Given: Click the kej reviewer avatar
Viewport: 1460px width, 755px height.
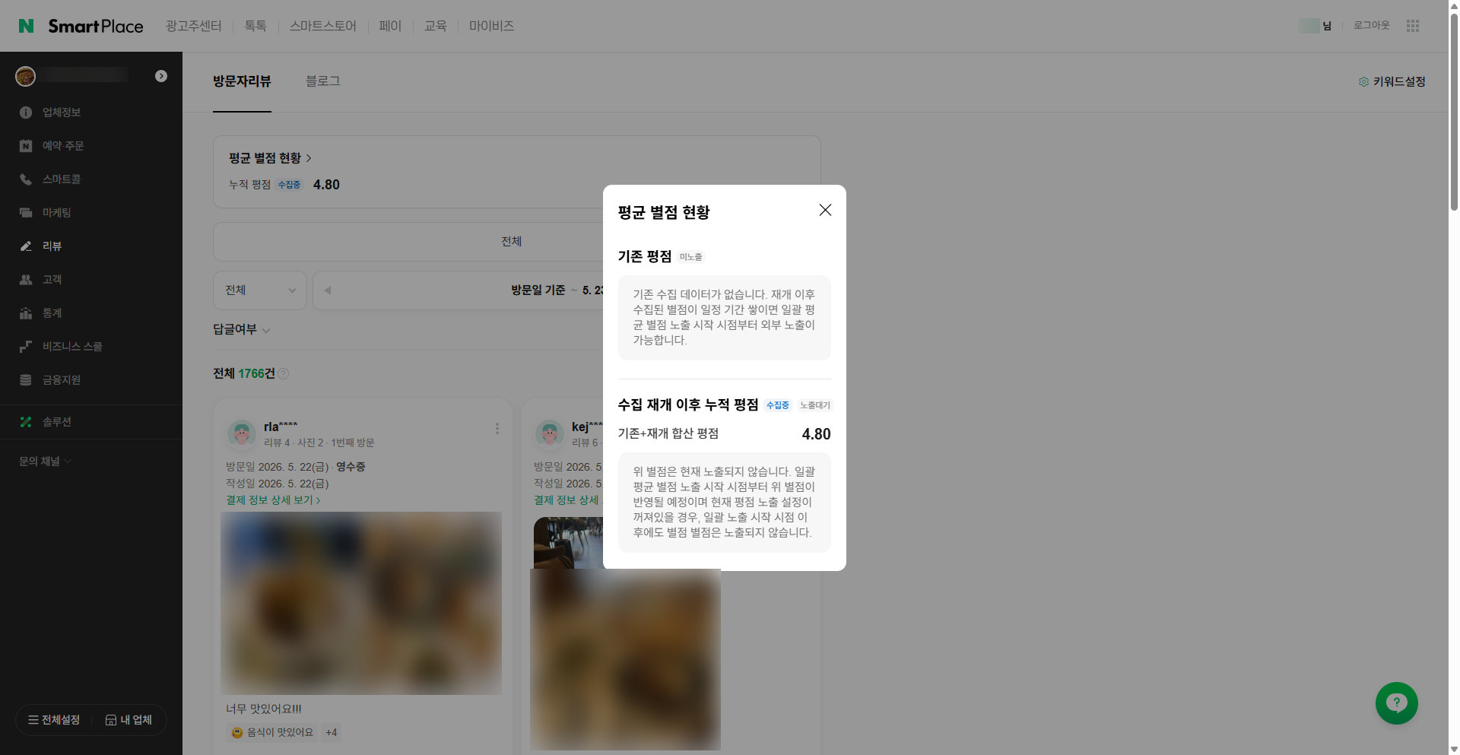Looking at the screenshot, I should [549, 433].
